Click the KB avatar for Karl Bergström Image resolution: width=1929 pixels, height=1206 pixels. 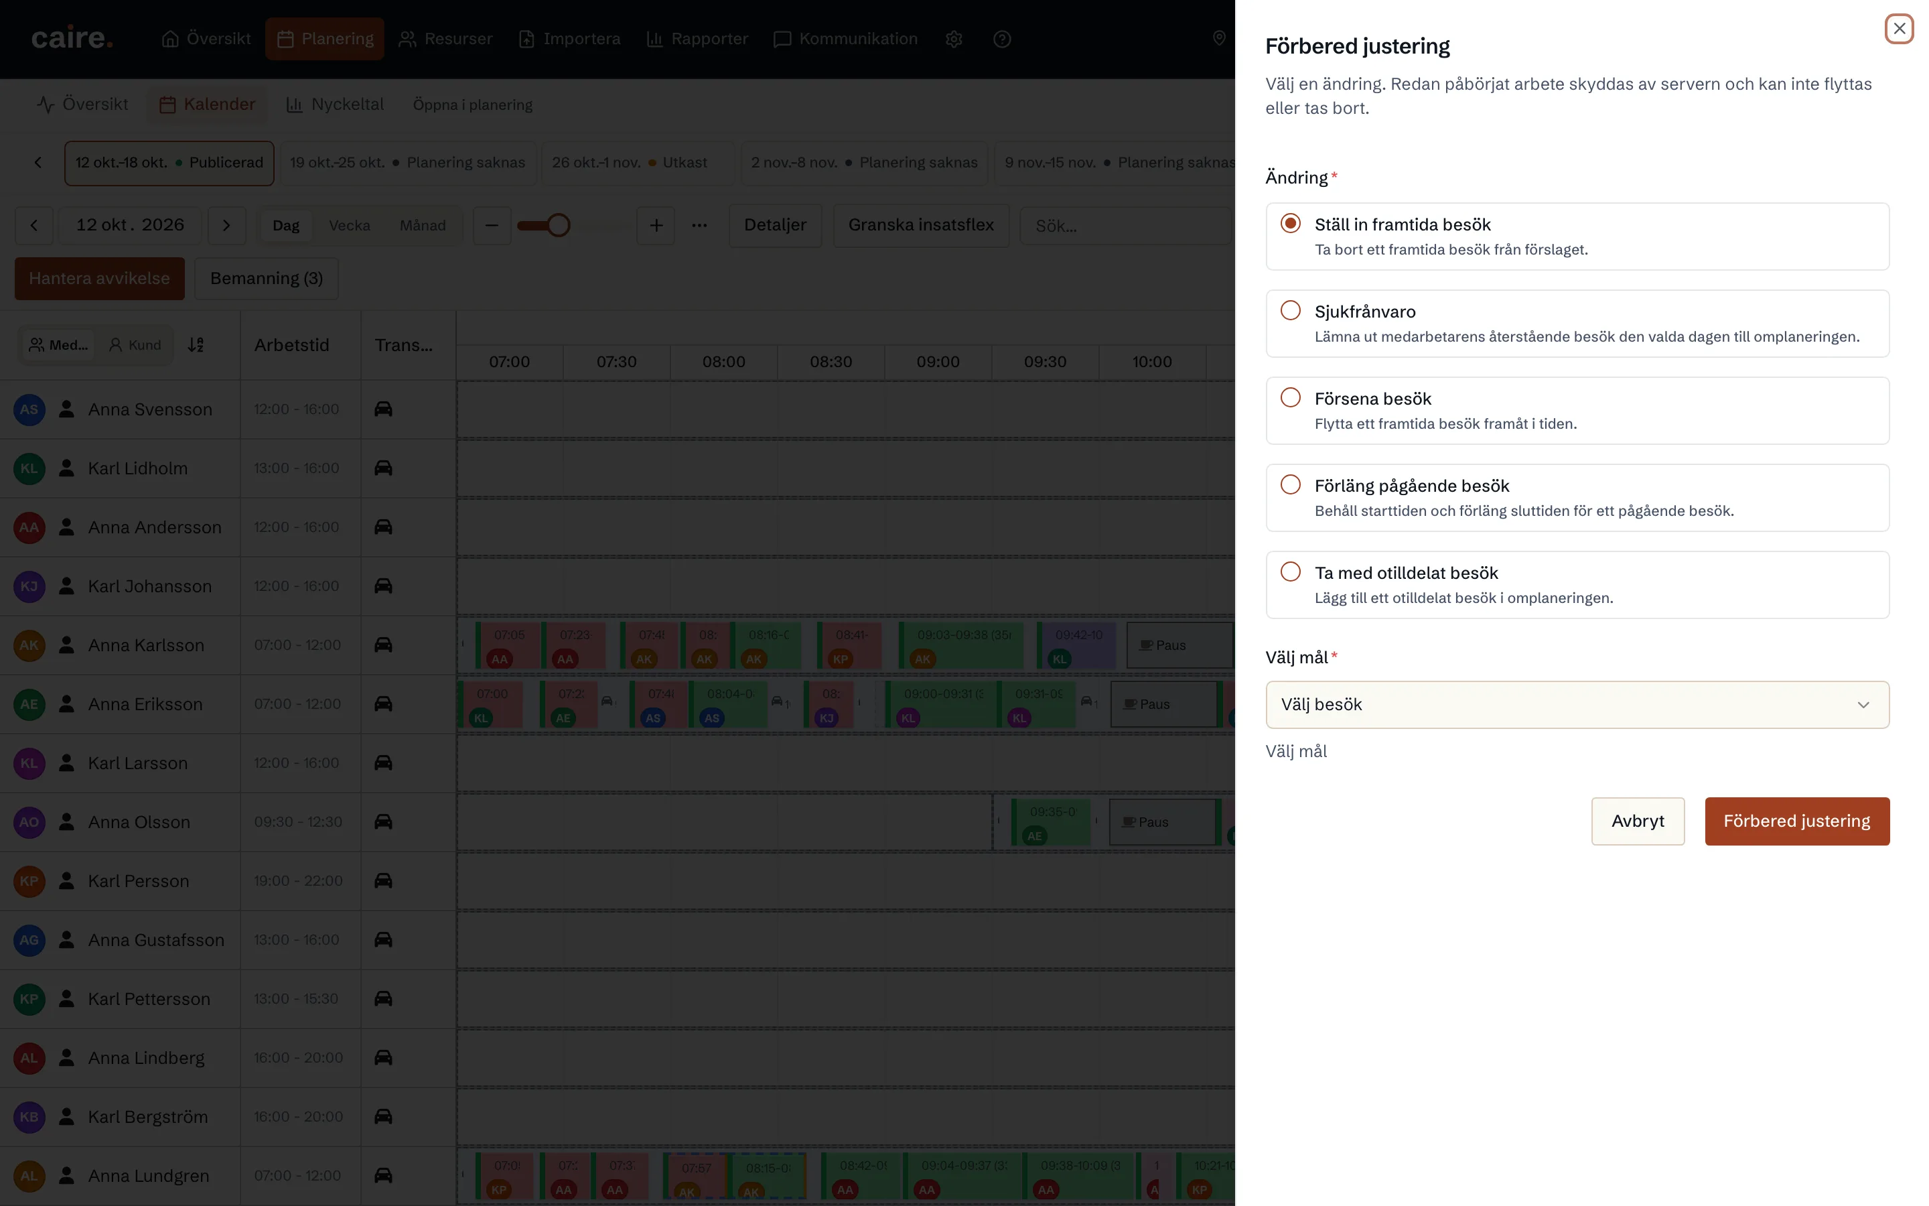click(29, 1117)
